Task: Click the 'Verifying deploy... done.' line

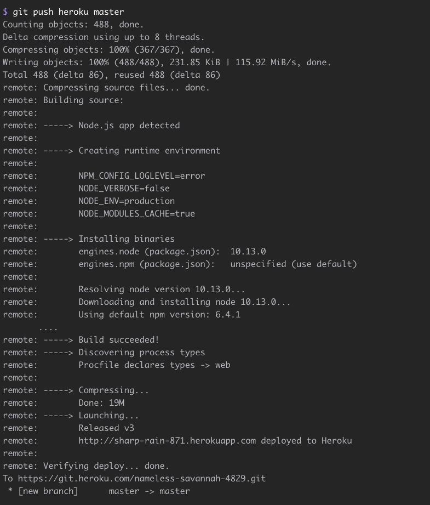Action: point(106,466)
